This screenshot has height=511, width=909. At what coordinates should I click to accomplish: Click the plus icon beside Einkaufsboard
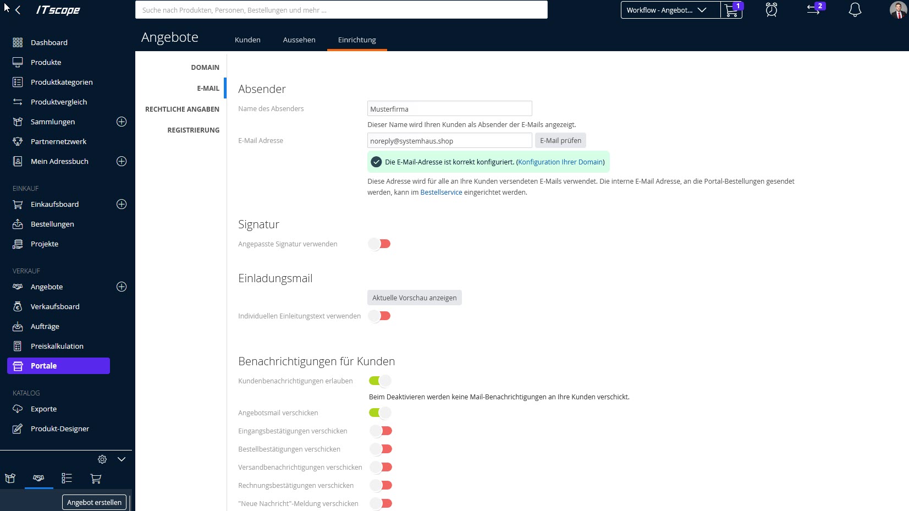click(x=122, y=204)
